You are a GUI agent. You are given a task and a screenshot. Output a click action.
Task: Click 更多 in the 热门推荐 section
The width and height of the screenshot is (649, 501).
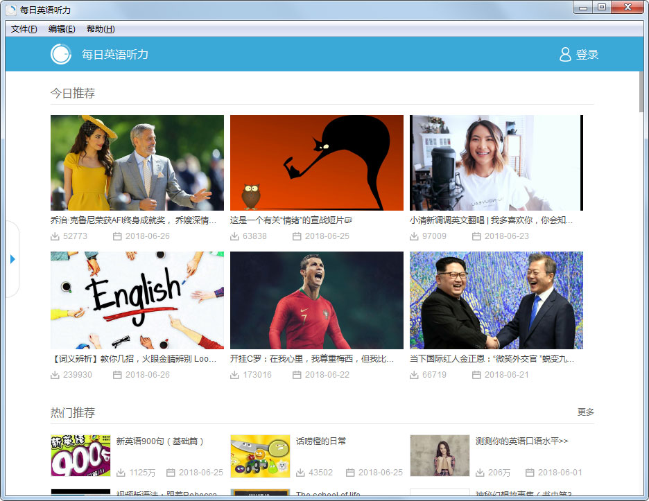[x=586, y=412]
